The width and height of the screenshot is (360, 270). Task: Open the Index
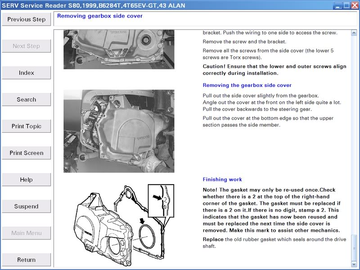(27, 73)
